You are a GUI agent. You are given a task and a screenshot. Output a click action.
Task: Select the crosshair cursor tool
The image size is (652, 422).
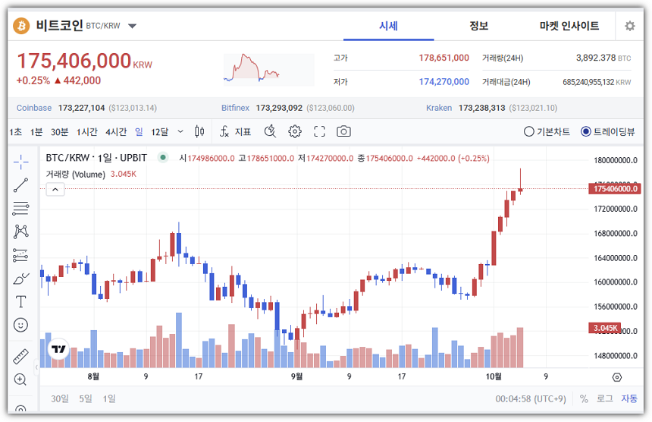click(20, 162)
